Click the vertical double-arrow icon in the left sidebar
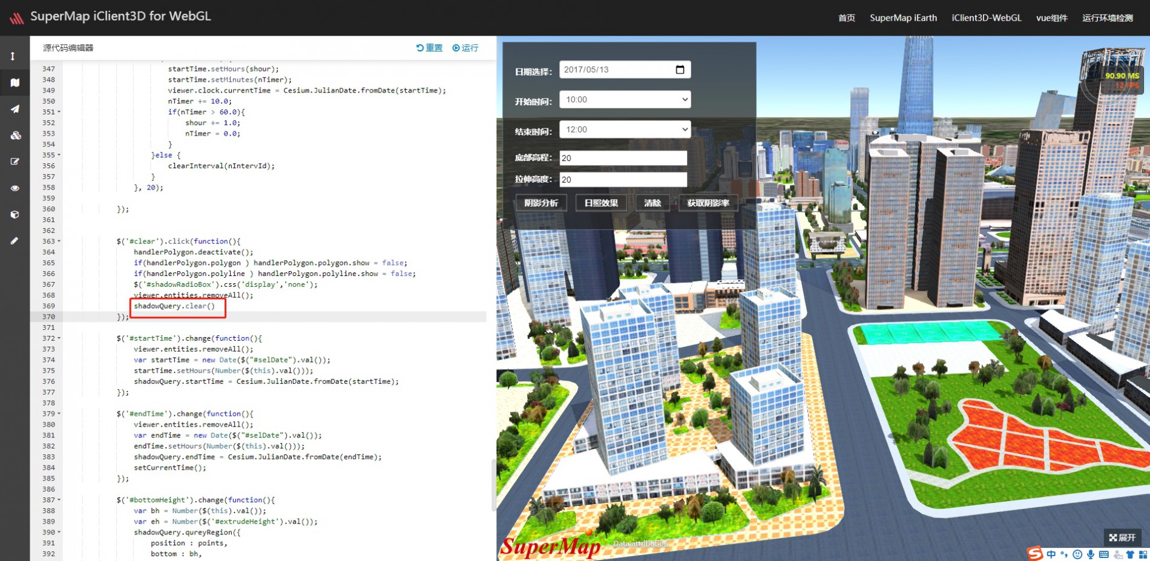Screen dimensions: 1150x561 click(x=13, y=56)
